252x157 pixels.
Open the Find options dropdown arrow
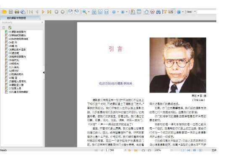195,12
